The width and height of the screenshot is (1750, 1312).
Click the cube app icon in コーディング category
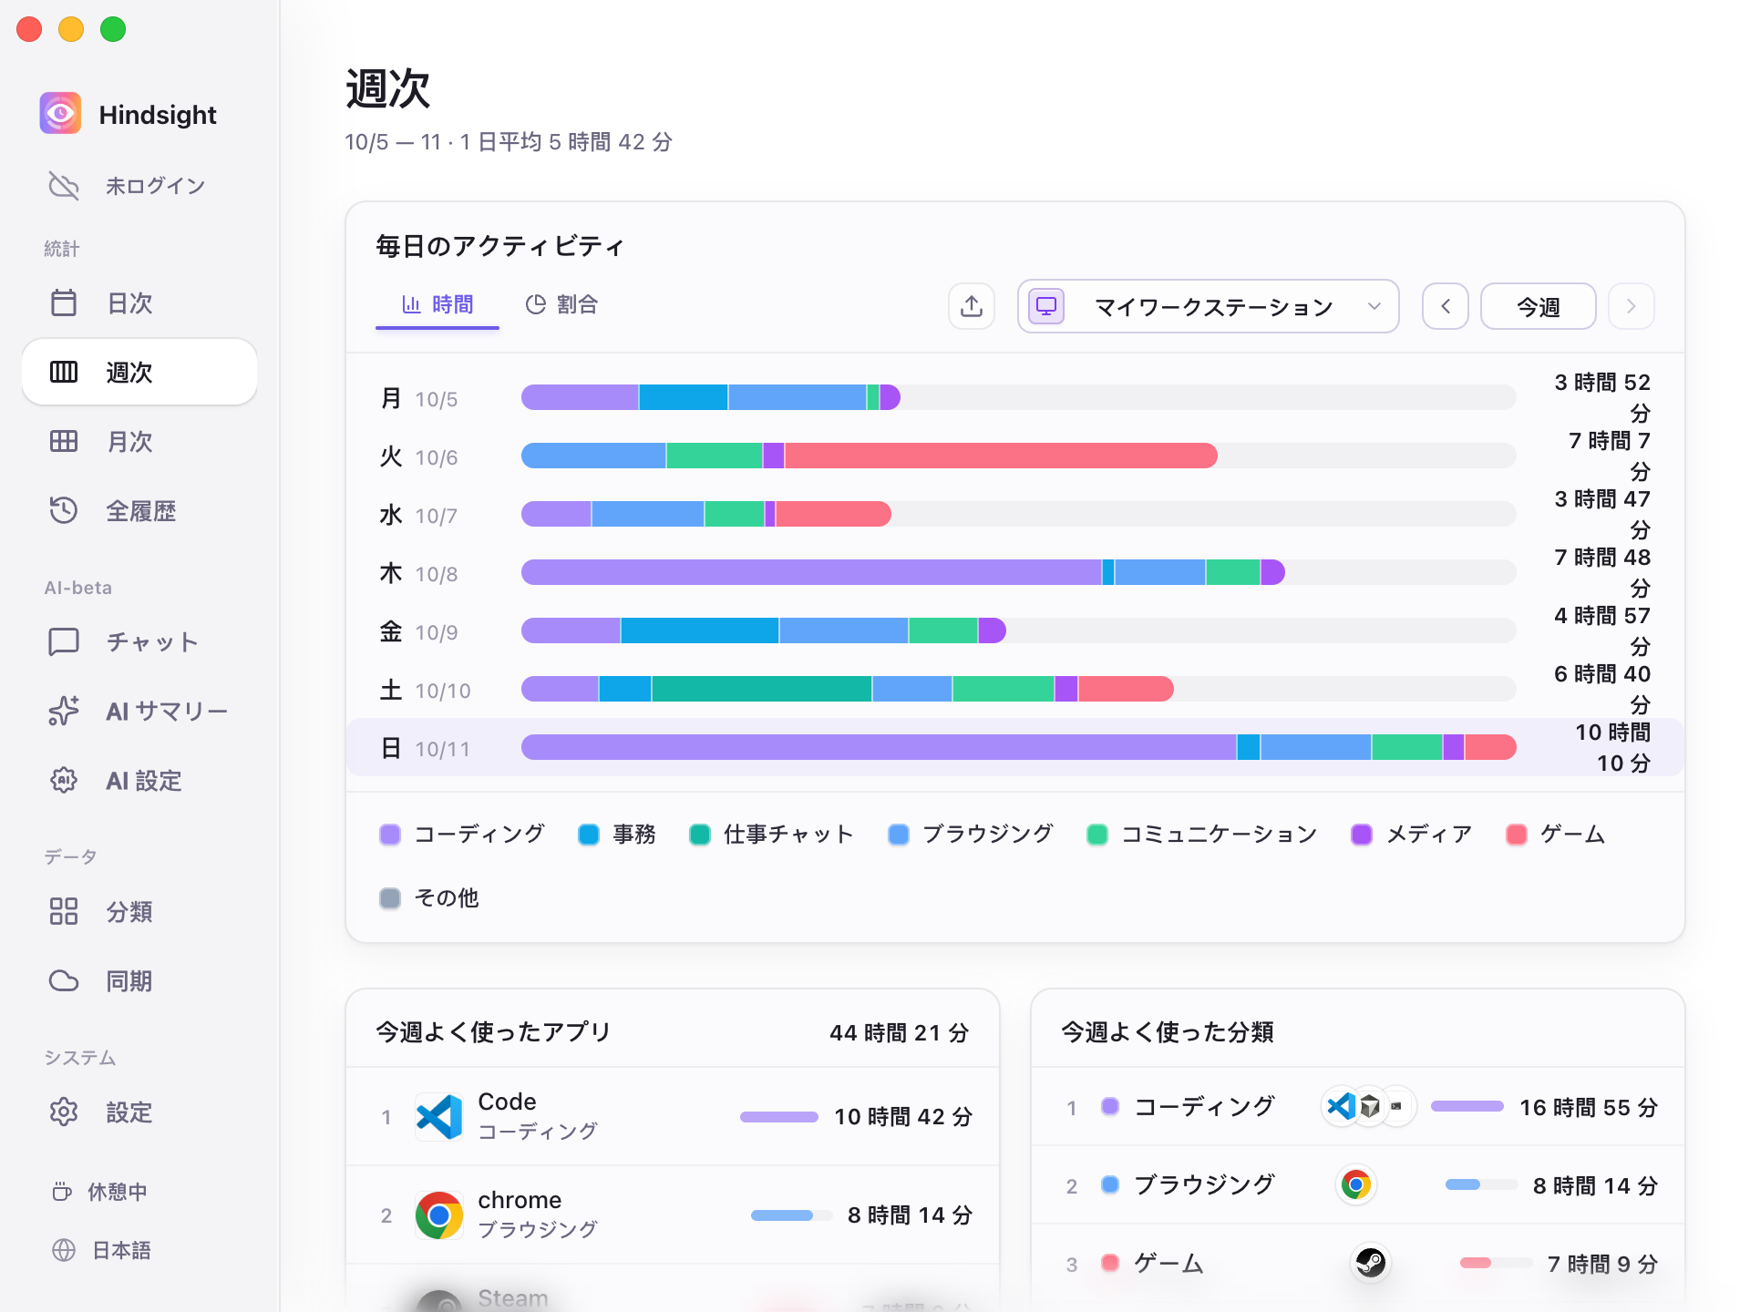point(1370,1106)
